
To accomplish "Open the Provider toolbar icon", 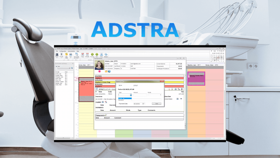I will pyautogui.click(x=61, y=55).
